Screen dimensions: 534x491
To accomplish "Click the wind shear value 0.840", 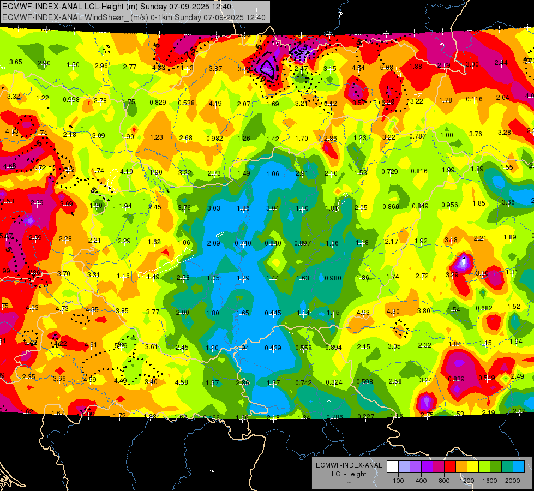I will (x=273, y=243).
